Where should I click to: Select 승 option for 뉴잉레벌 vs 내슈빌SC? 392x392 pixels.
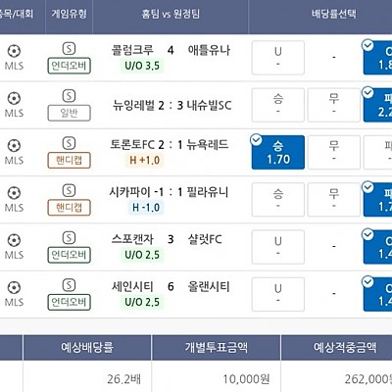click(x=278, y=105)
